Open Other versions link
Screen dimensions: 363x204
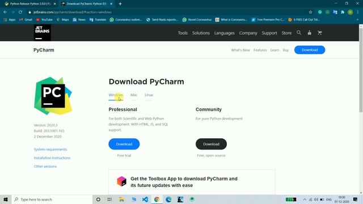tap(45, 166)
